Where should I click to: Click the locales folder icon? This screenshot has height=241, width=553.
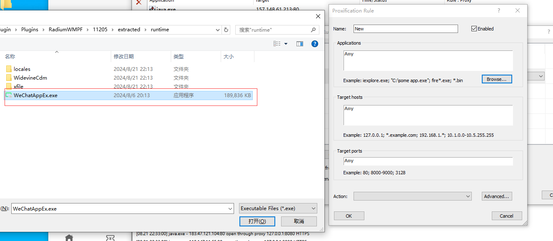9,69
